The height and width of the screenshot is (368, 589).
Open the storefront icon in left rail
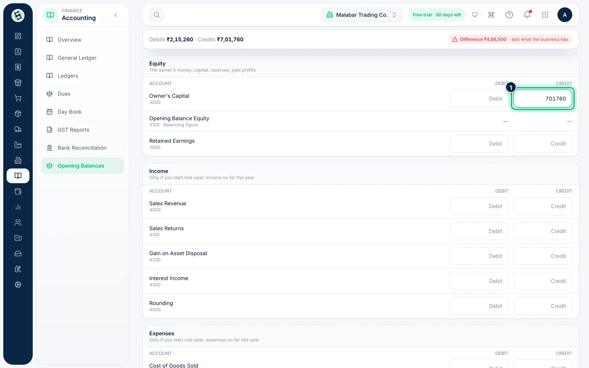point(18,83)
